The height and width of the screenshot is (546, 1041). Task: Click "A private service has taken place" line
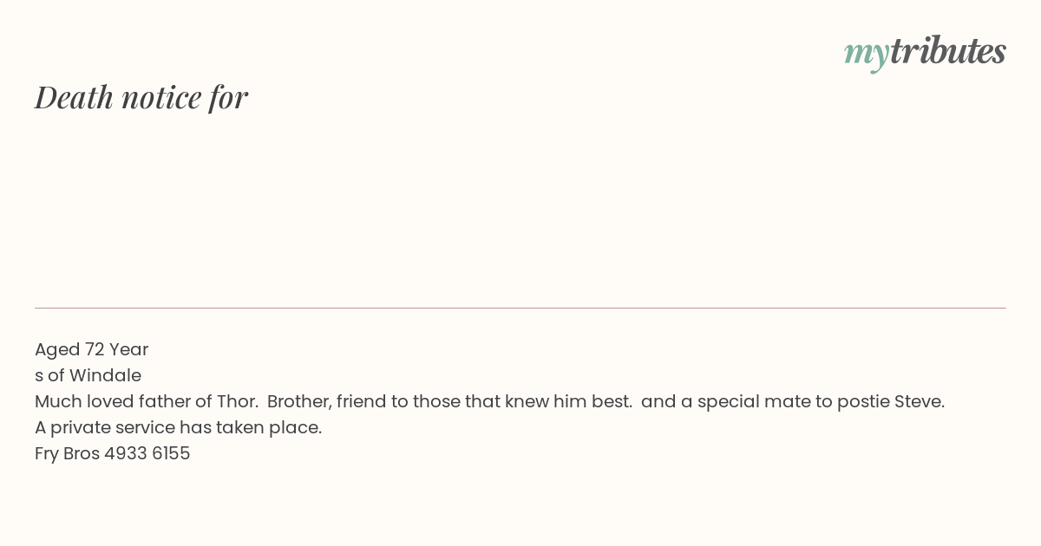[178, 427]
